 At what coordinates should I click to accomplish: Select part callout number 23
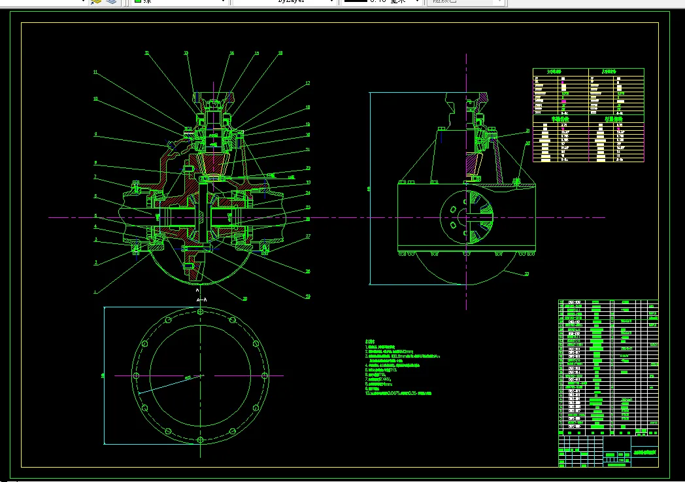[x=308, y=182]
